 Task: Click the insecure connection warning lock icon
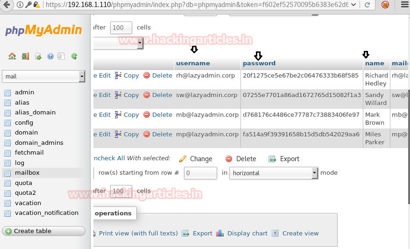[x=36, y=5]
